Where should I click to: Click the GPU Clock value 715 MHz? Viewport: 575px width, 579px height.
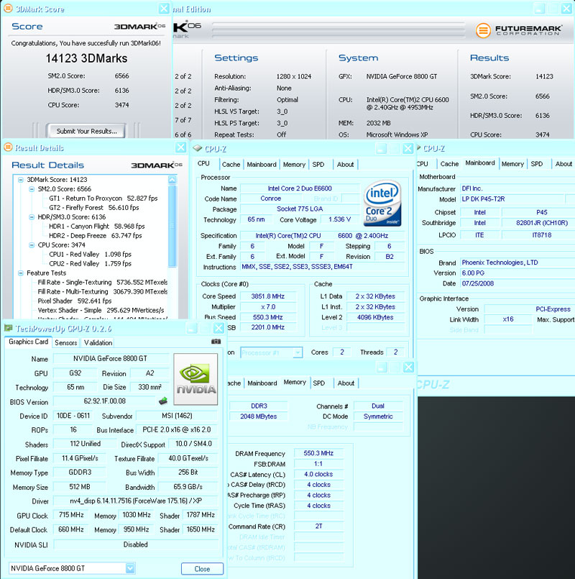71,515
